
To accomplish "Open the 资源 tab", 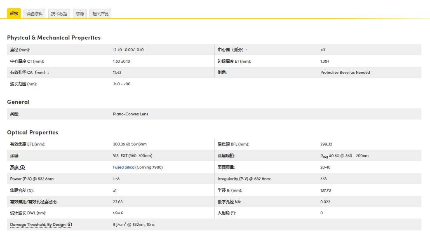I will (80, 14).
